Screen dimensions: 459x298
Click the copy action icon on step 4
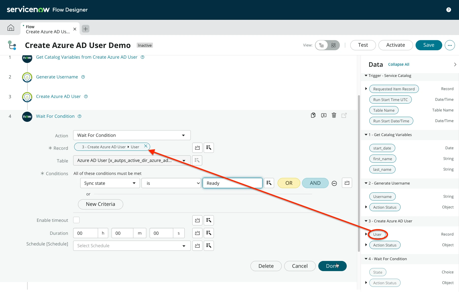click(313, 115)
